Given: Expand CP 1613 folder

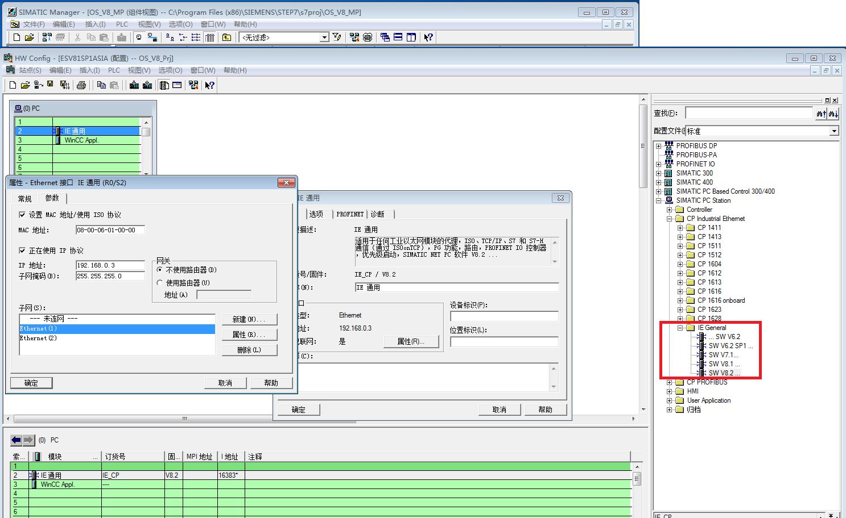Looking at the screenshot, I should pos(680,282).
